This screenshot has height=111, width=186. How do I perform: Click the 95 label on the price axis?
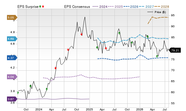[173, 15]
